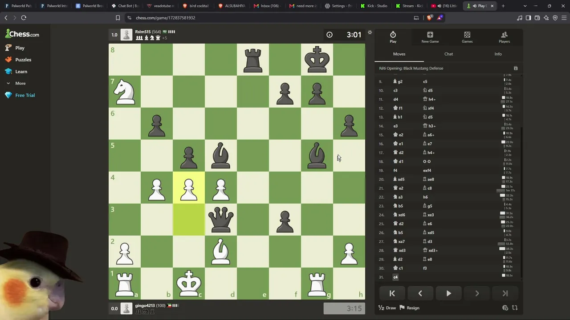570x320 pixels.
Task: Open Brave Wallet icon
Action: pos(537,18)
